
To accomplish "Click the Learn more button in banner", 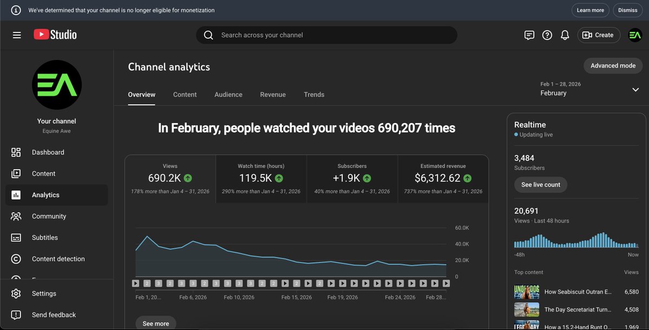I will point(591,10).
